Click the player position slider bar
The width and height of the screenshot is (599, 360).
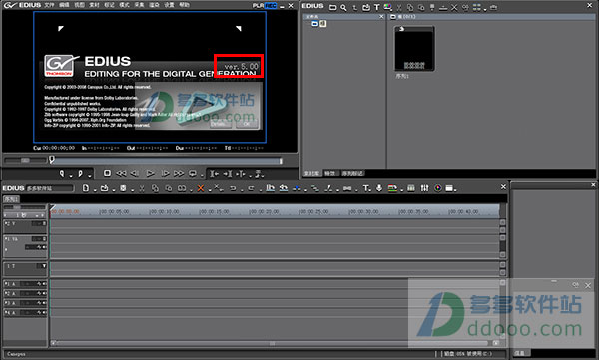[x=166, y=161]
